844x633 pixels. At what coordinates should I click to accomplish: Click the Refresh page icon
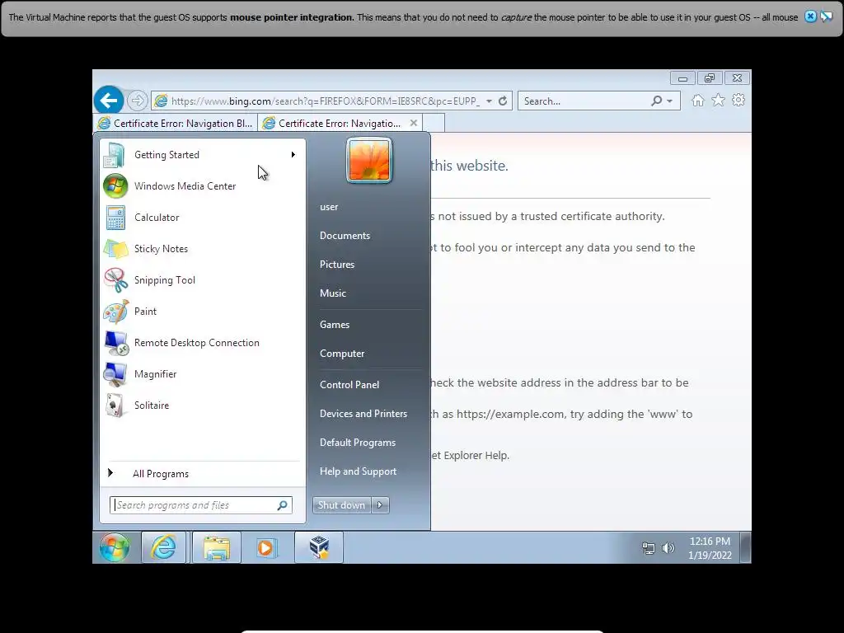(503, 101)
